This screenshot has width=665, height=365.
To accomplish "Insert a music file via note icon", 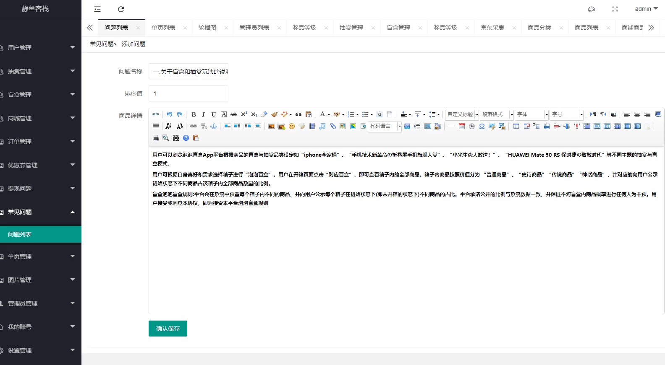I will [322, 126].
